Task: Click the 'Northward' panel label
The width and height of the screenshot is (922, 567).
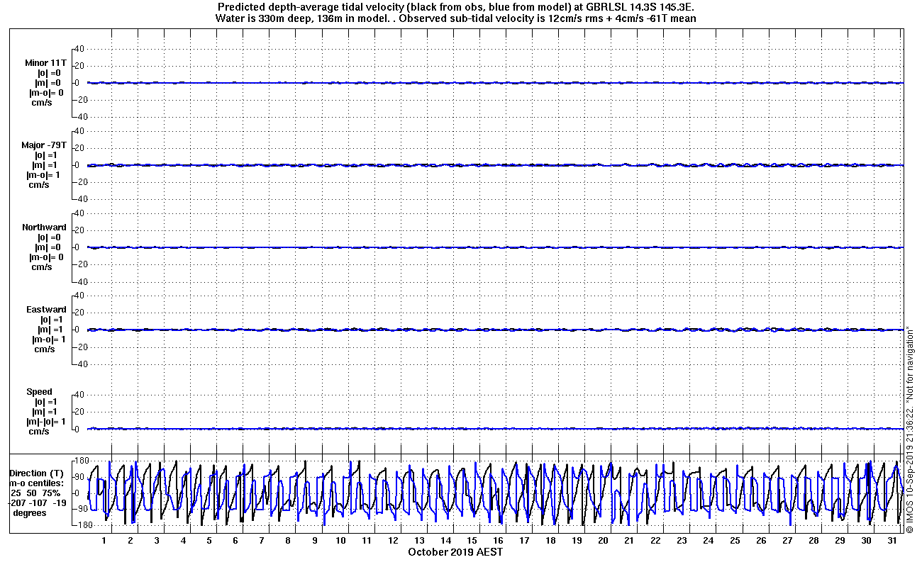Action: point(44,228)
